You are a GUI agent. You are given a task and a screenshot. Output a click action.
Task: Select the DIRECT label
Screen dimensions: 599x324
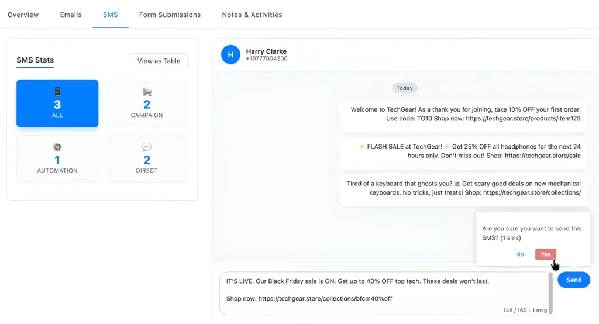(x=147, y=170)
